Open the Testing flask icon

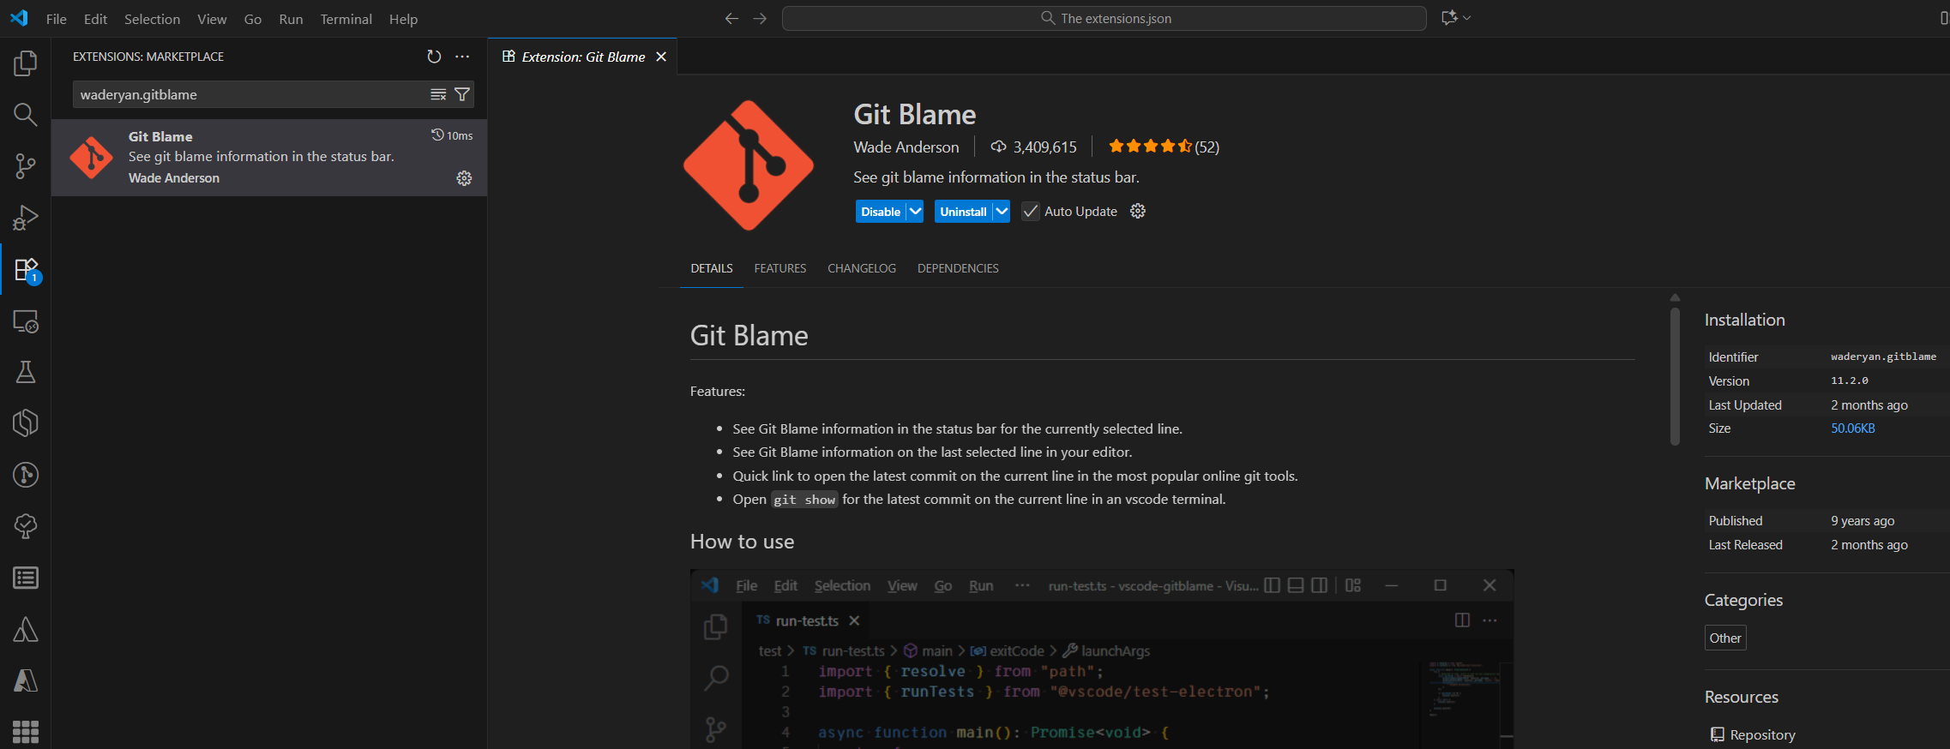pos(26,372)
